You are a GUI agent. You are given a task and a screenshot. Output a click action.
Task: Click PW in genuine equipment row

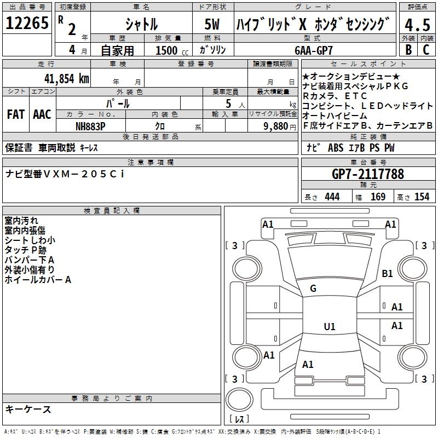(x=389, y=148)
